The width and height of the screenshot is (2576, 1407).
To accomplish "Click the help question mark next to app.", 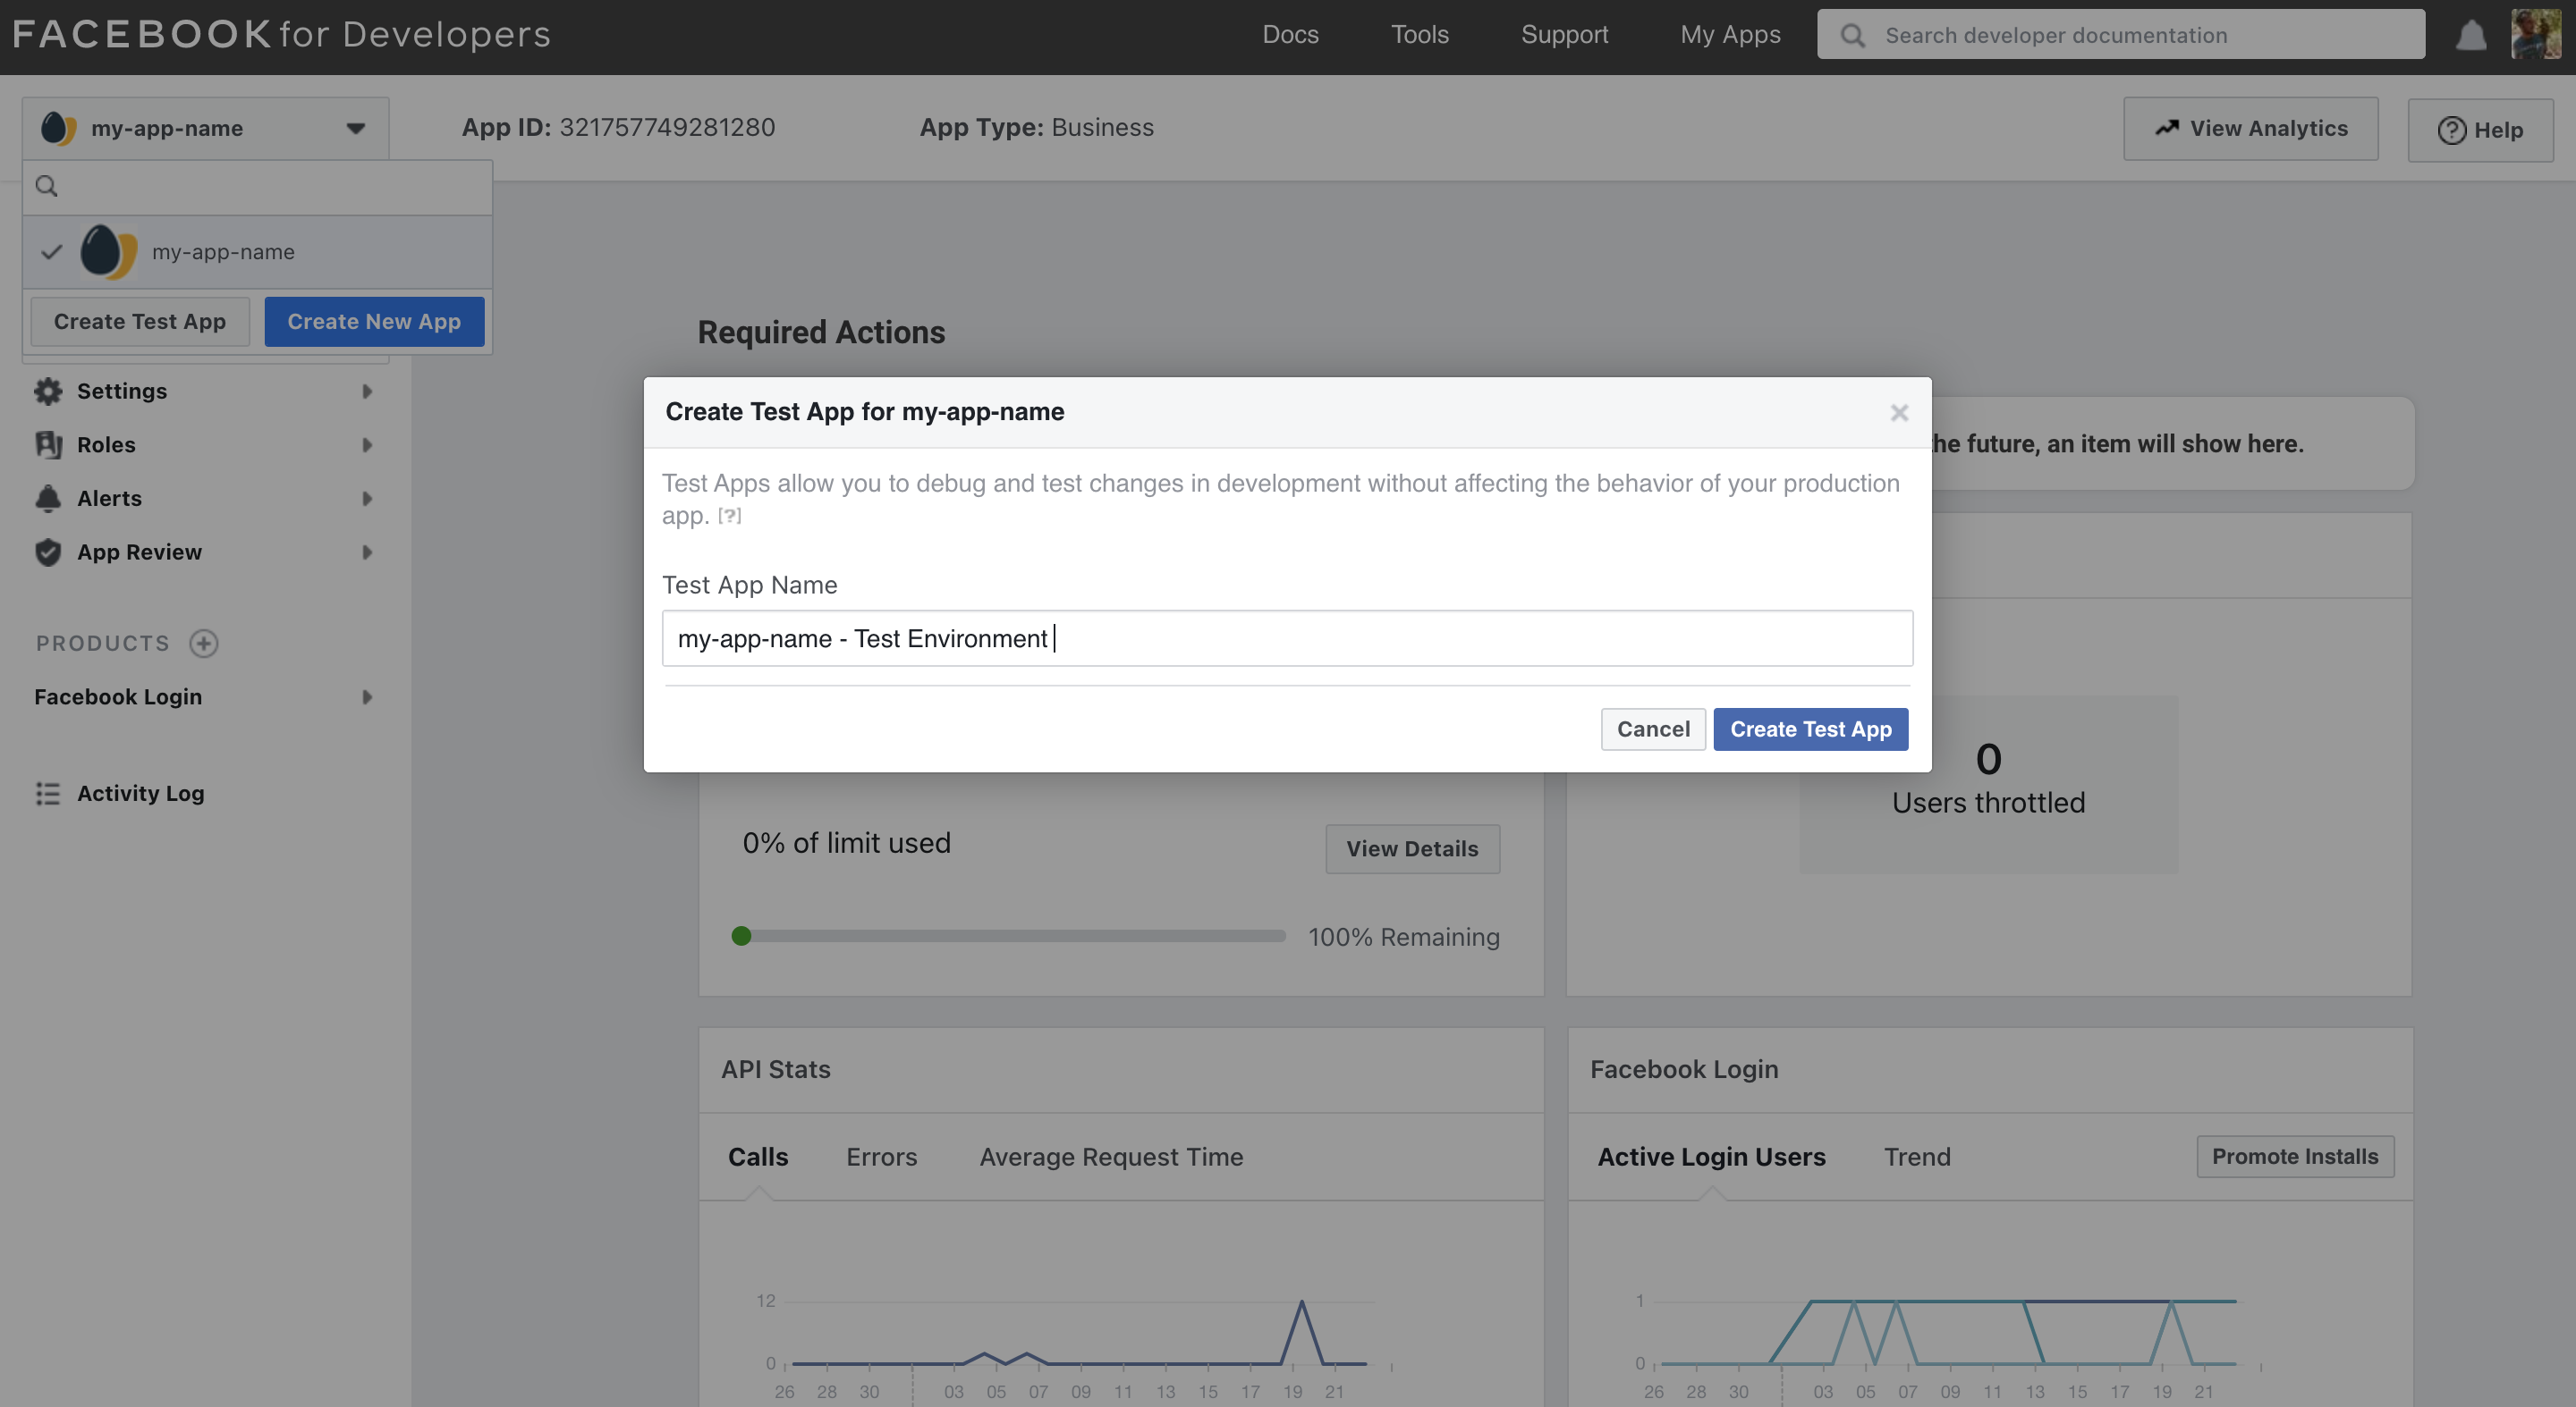I will pyautogui.click(x=729, y=516).
